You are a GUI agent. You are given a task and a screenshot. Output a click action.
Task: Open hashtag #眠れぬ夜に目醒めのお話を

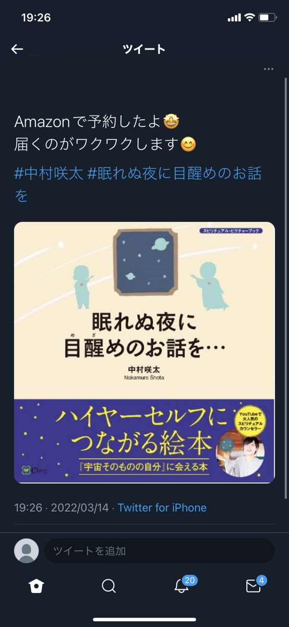pyautogui.click(x=138, y=184)
